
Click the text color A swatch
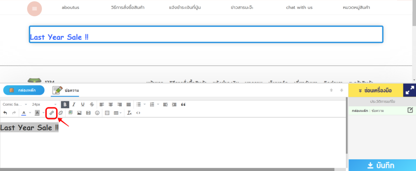(24, 113)
